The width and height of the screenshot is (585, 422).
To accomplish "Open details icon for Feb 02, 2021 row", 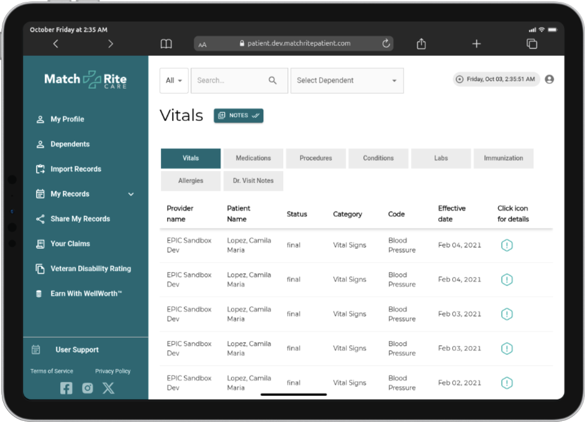I will 507,383.
